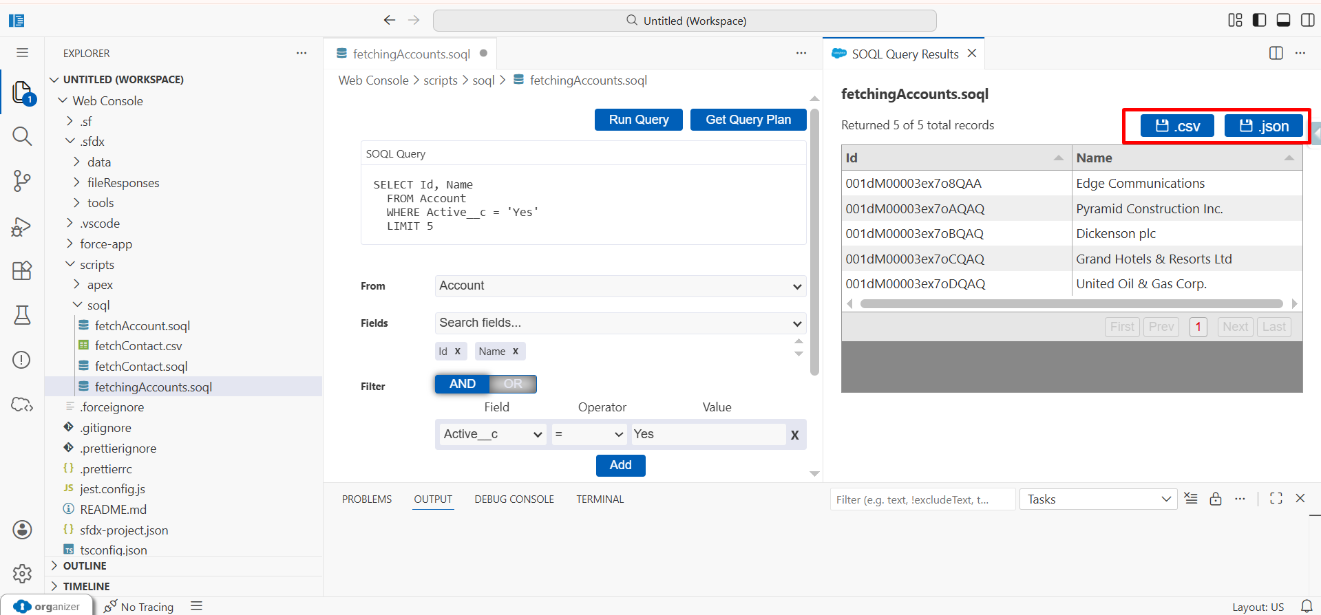
Task: Save results as .json
Action: tap(1264, 126)
